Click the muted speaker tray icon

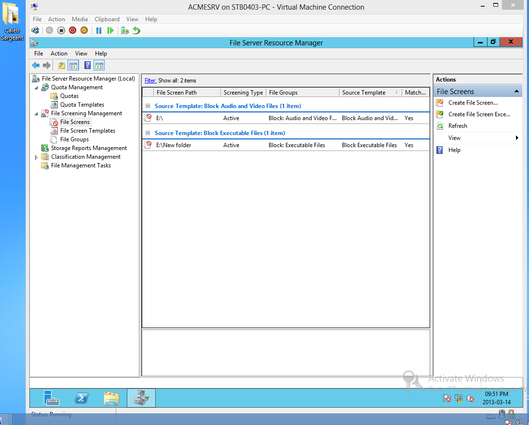470,398
